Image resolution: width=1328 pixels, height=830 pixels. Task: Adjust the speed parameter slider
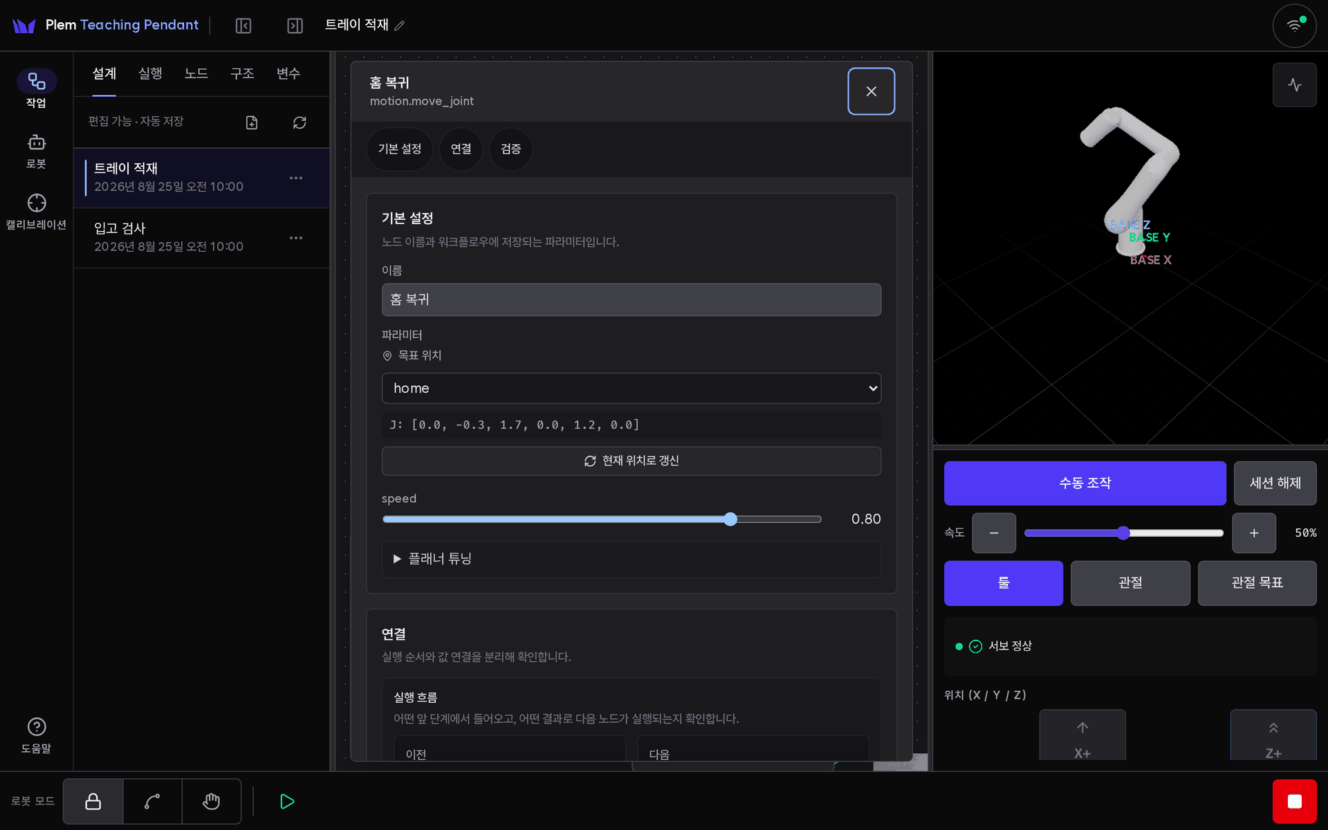coord(602,519)
